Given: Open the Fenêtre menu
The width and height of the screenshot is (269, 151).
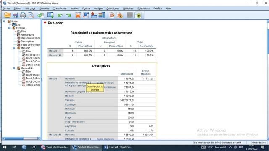Looking at the screenshot, I should [158, 8].
